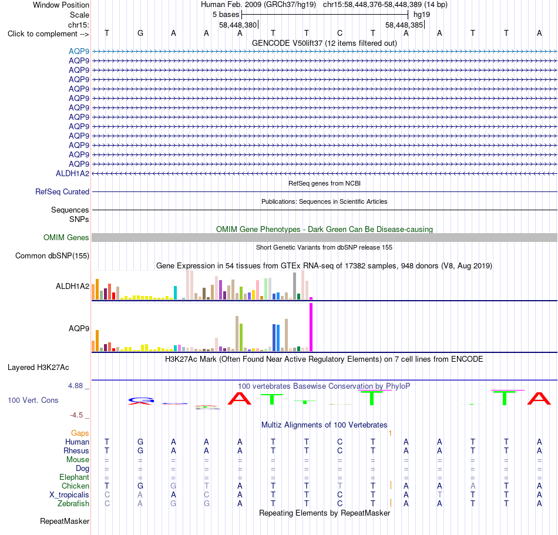The width and height of the screenshot is (558, 535).
Task: Click the Gaps row label
Action: tap(80, 433)
